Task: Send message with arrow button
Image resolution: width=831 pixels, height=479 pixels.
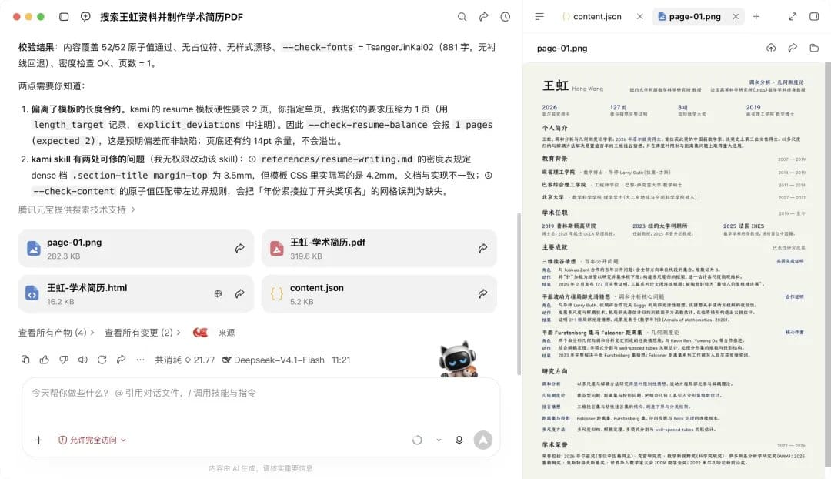Action: click(482, 440)
